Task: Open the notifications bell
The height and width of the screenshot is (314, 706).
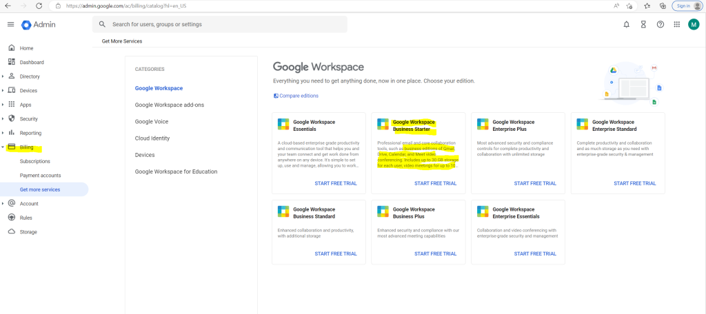Action: [626, 25]
